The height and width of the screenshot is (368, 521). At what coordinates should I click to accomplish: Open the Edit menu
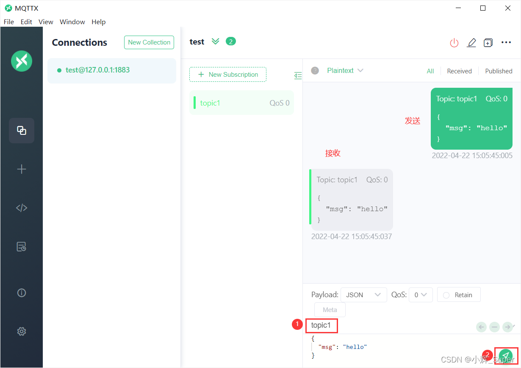[x=26, y=22]
